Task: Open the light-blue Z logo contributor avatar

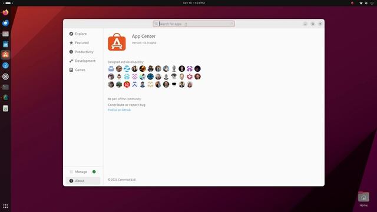Action: coord(127,69)
